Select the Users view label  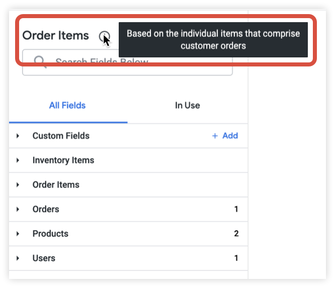tap(44, 258)
